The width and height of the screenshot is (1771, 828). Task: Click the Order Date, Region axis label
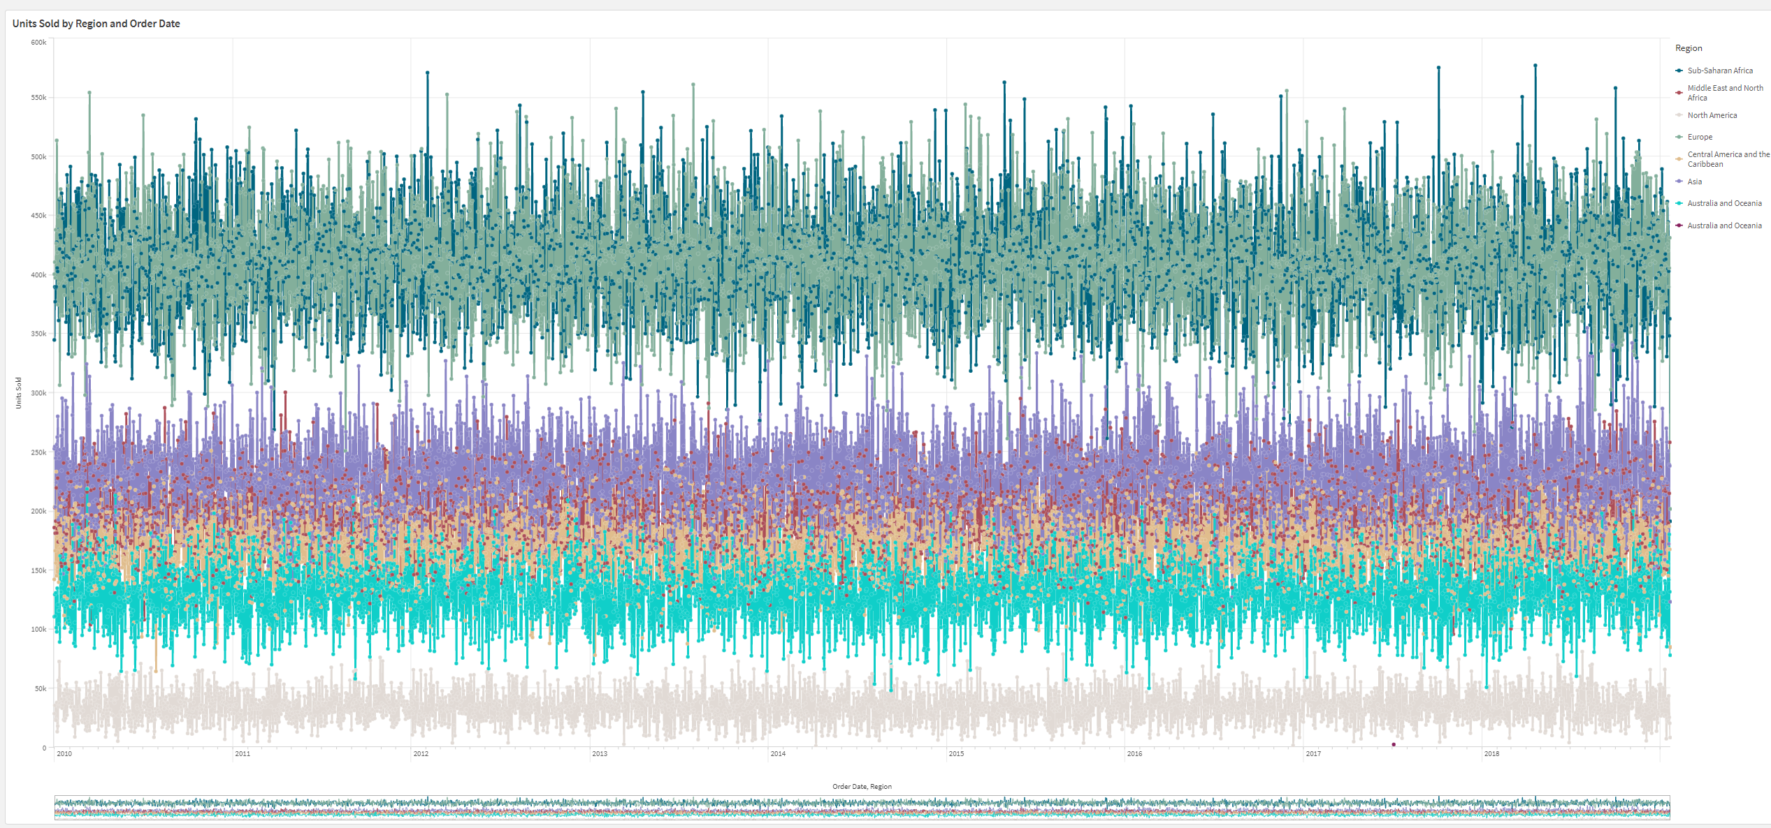860,785
